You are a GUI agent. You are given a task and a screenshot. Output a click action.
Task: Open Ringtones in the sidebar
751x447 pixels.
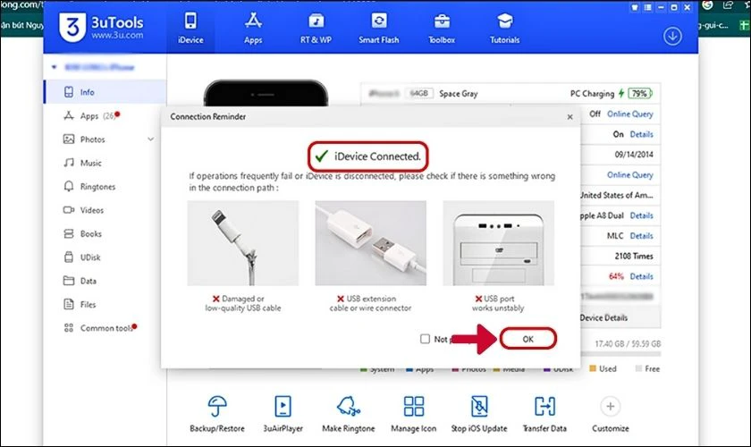pos(105,186)
